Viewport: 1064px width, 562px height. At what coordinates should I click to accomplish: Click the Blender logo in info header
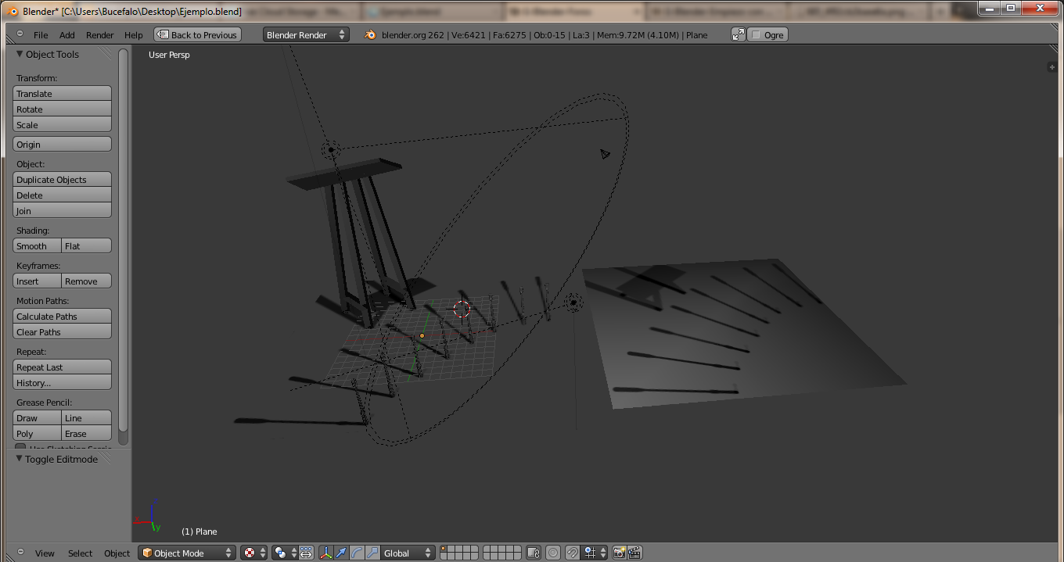point(371,34)
